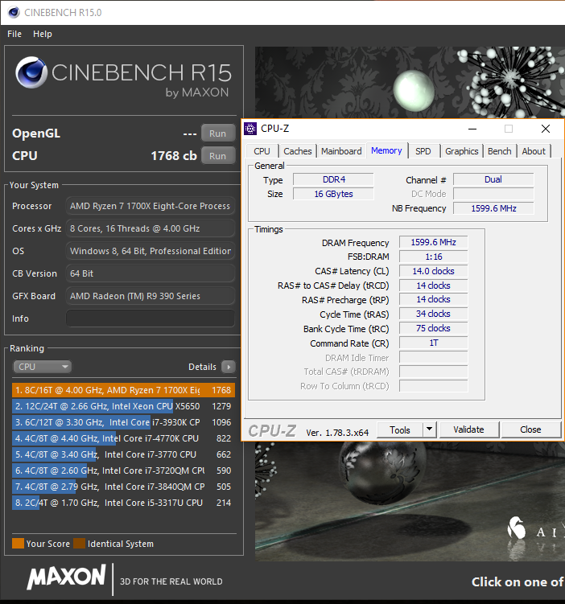This screenshot has width=565, height=604.
Task: Click the Cinebench title bar logo icon
Action: click(14, 12)
